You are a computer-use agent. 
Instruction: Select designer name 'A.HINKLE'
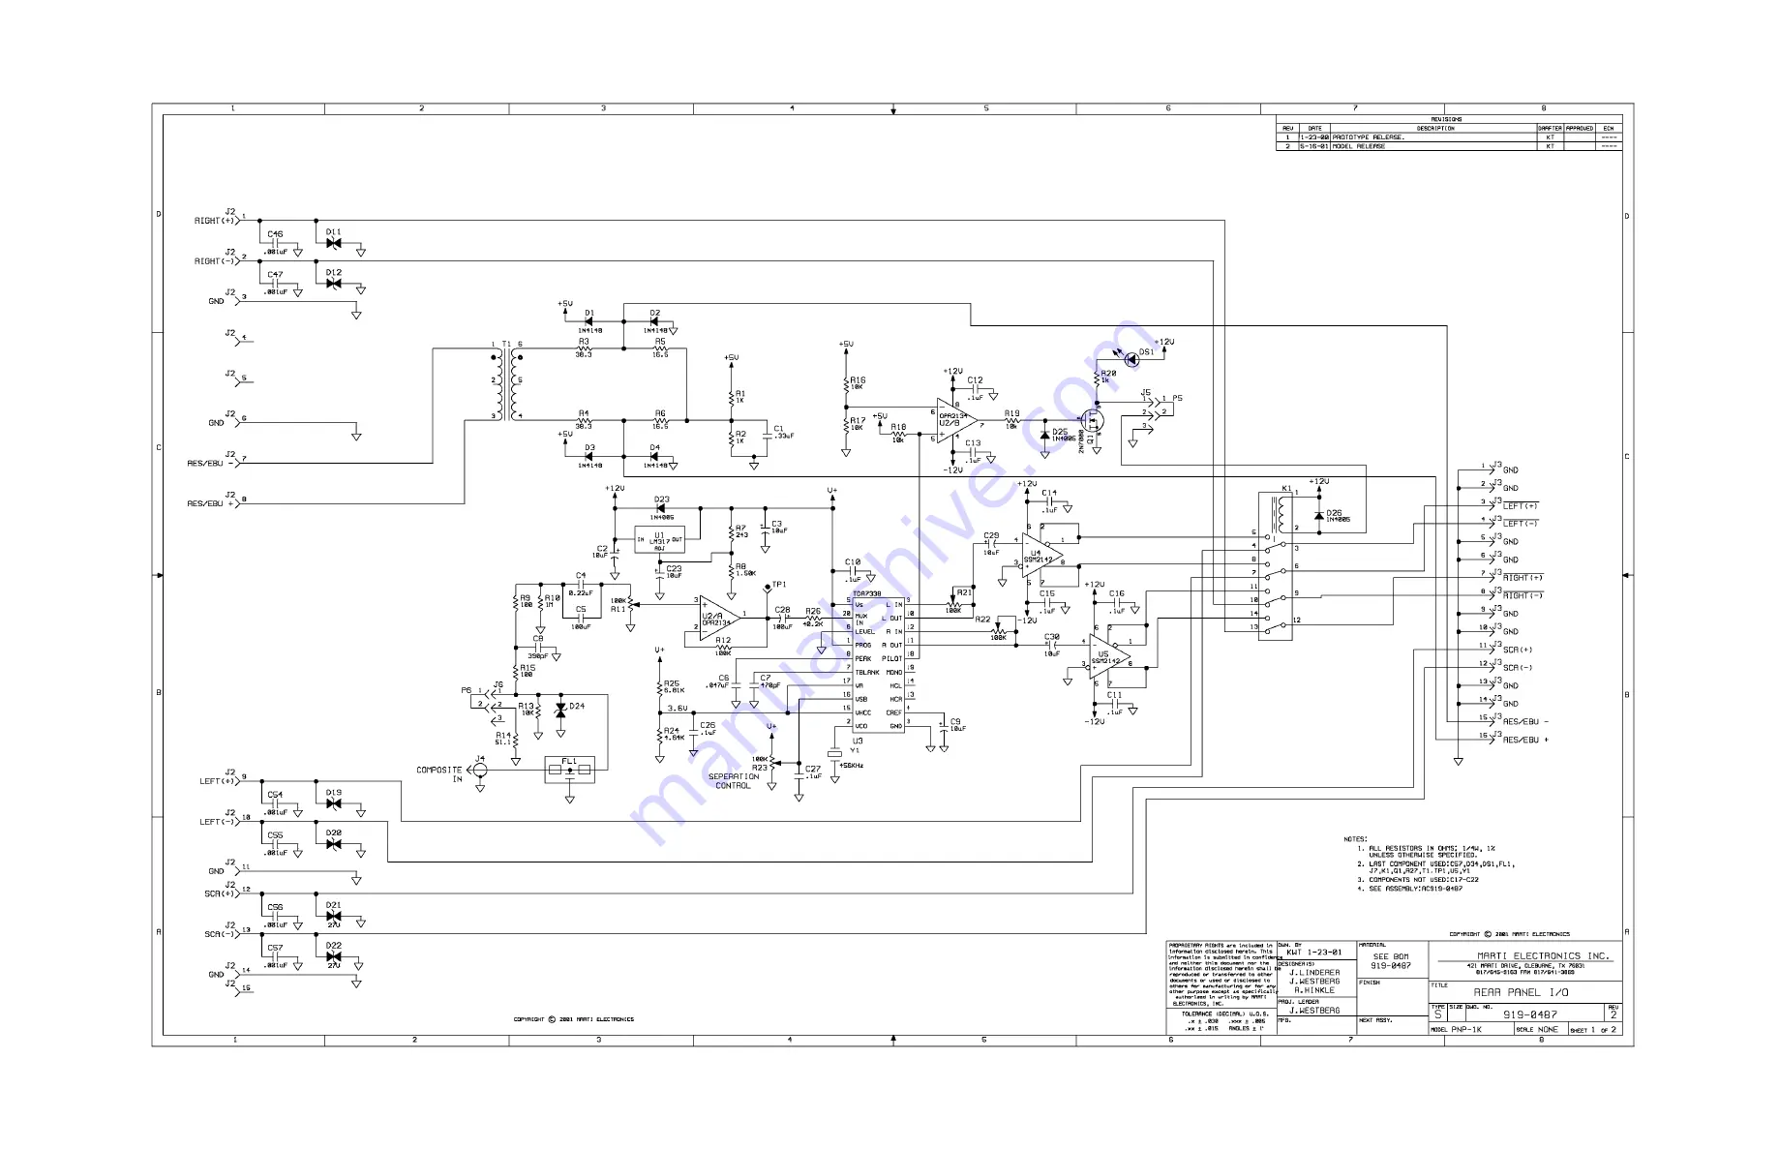pyautogui.click(x=1314, y=990)
